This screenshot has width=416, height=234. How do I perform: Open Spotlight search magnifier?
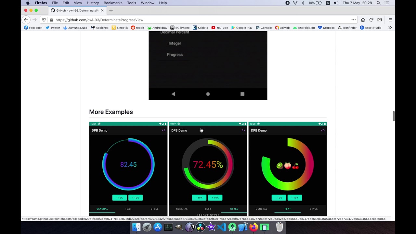379,3
